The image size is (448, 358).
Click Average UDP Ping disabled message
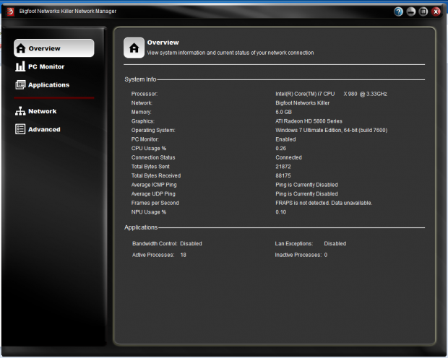pyautogui.click(x=306, y=194)
